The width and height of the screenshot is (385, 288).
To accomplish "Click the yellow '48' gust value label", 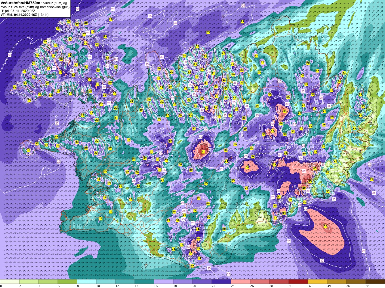I will [304, 188].
